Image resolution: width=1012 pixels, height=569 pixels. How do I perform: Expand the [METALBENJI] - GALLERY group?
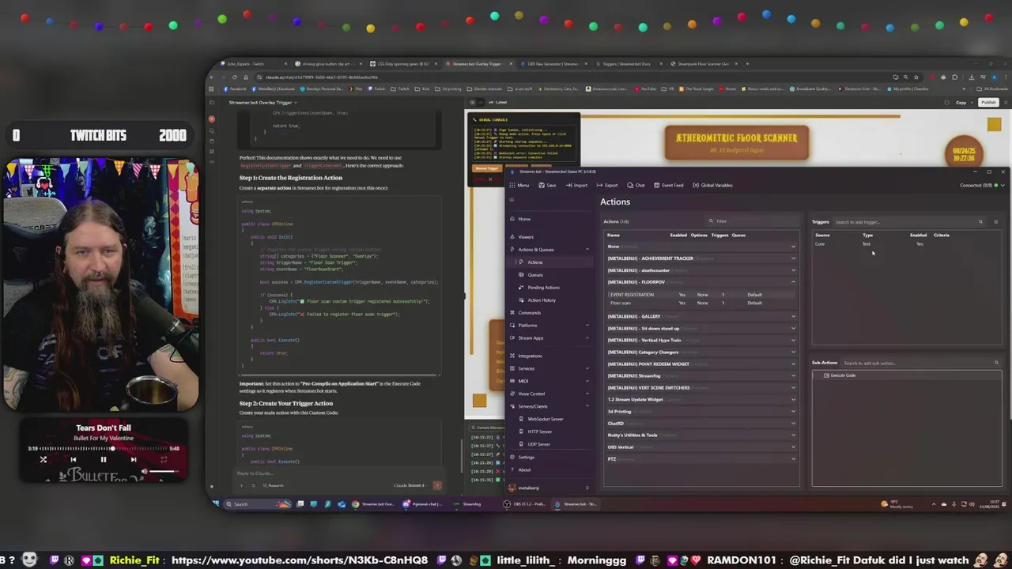point(793,317)
